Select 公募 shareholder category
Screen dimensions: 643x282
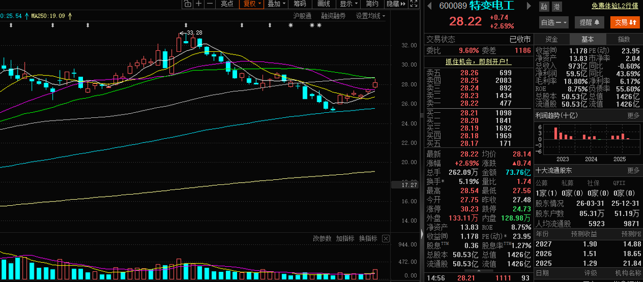click(542, 183)
